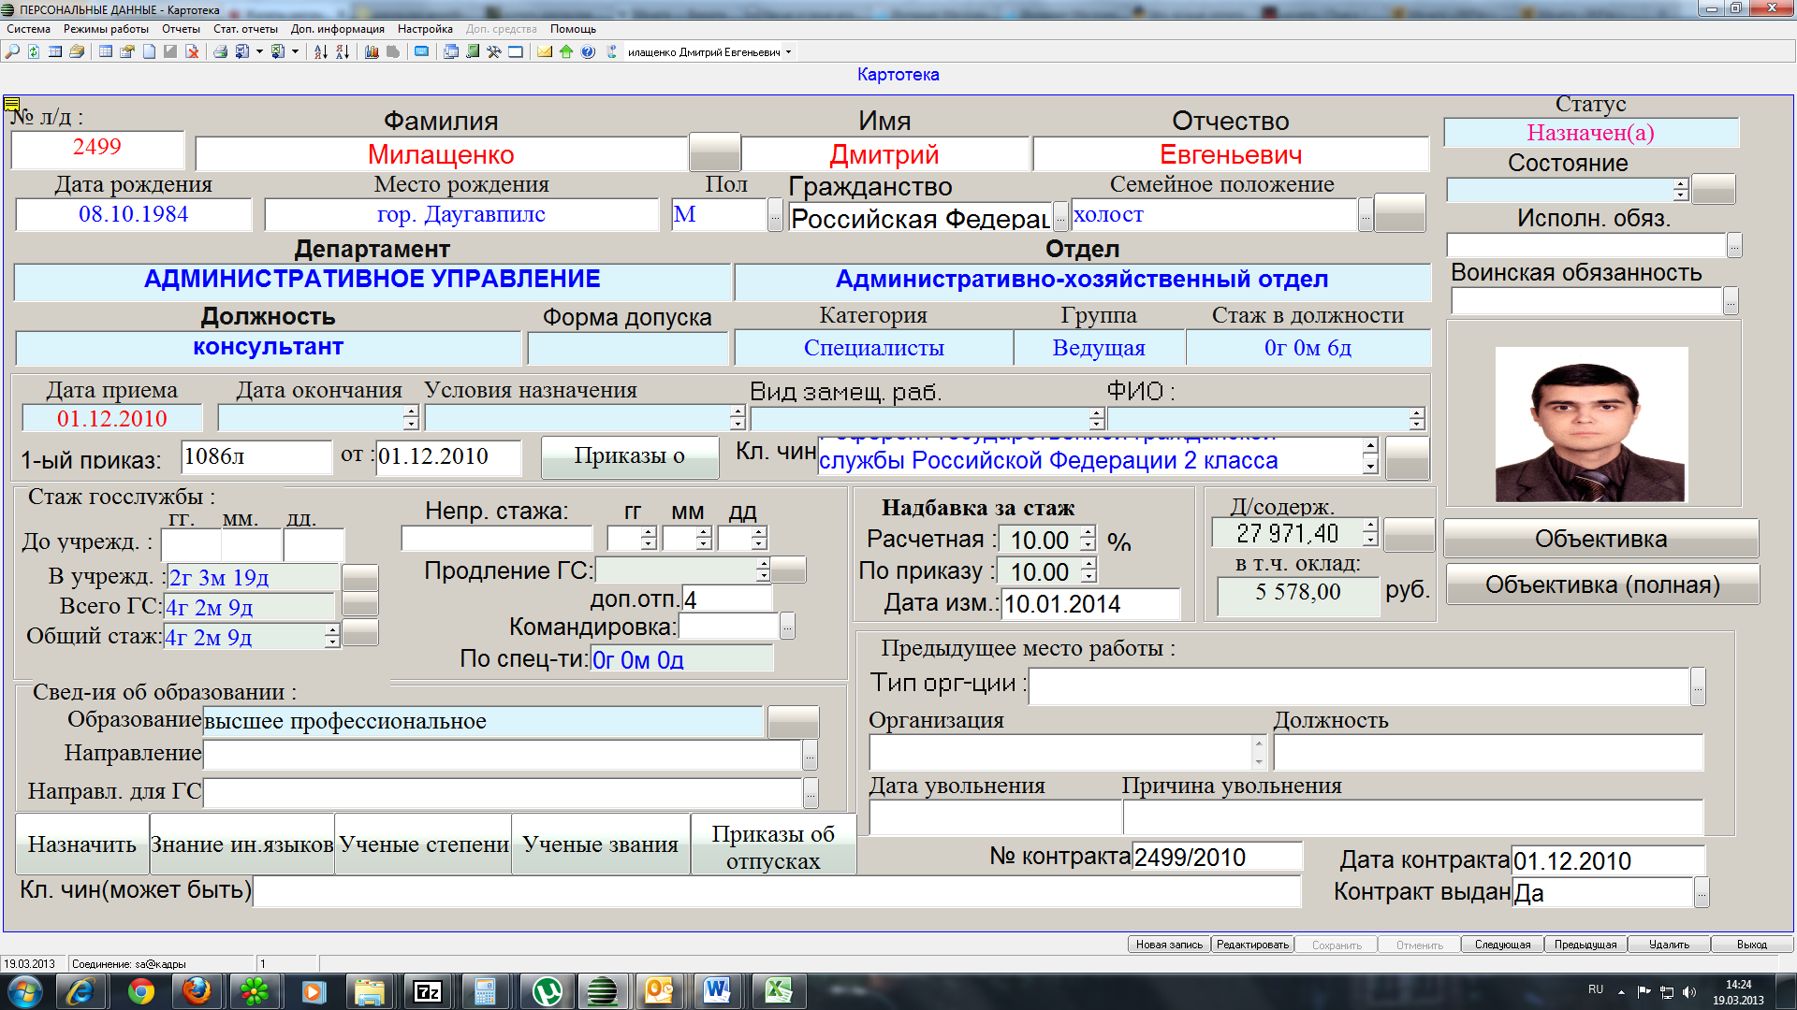
Task: Open the Отчеты menu
Action: pyautogui.click(x=181, y=29)
